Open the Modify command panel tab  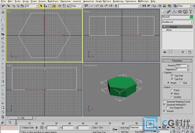(x=169, y=12)
